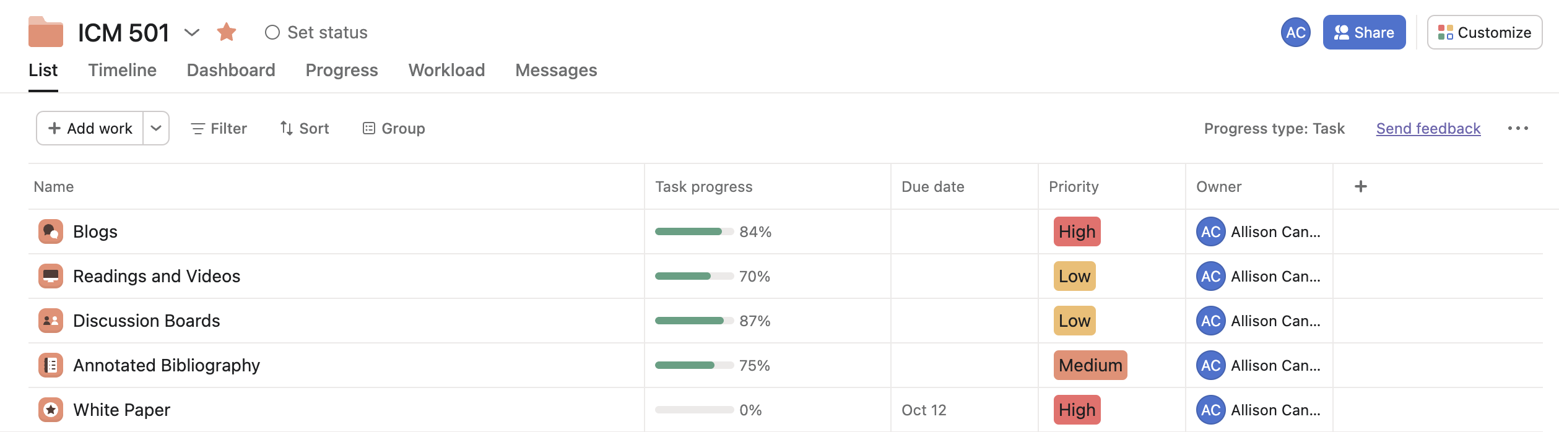Set the portfolio status via circle indicator
Screen dimensions: 1559x432
pyautogui.click(x=272, y=32)
